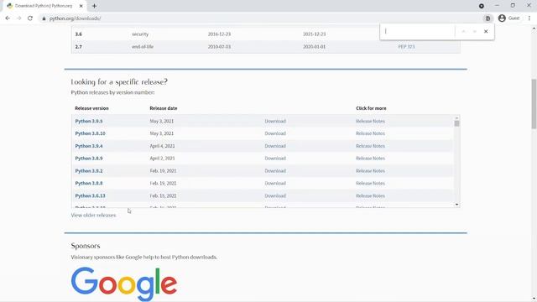The width and height of the screenshot is (537, 302).
Task: Click the release list scroll-down arrow
Action: (456, 205)
